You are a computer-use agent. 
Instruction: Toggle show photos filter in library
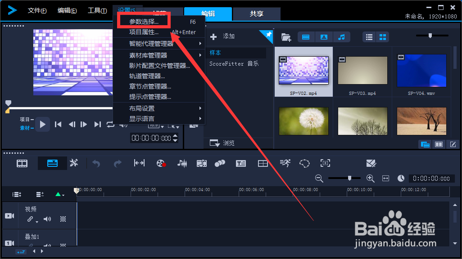click(324, 37)
